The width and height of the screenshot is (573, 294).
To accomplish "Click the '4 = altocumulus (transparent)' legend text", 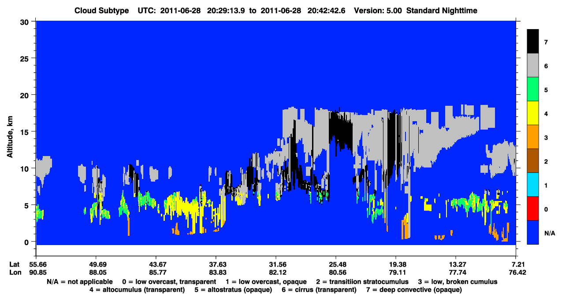I will click(137, 290).
